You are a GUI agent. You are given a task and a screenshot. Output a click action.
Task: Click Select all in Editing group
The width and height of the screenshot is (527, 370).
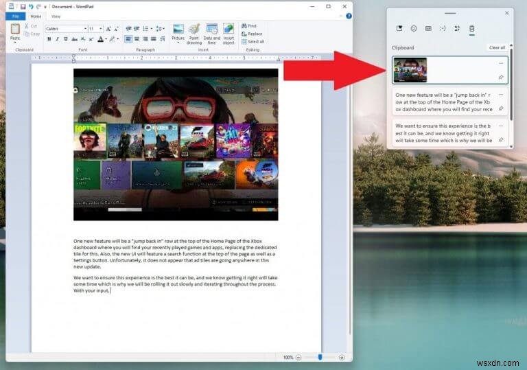pos(253,42)
